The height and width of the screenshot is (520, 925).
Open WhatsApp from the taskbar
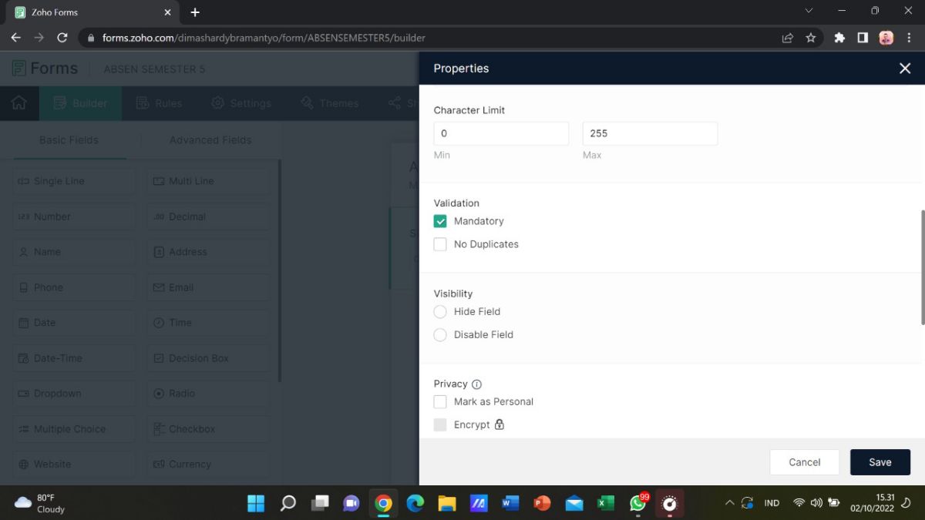pyautogui.click(x=638, y=503)
